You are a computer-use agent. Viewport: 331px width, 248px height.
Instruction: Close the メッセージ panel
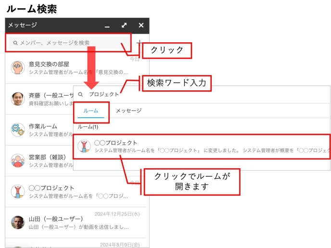click(x=141, y=25)
